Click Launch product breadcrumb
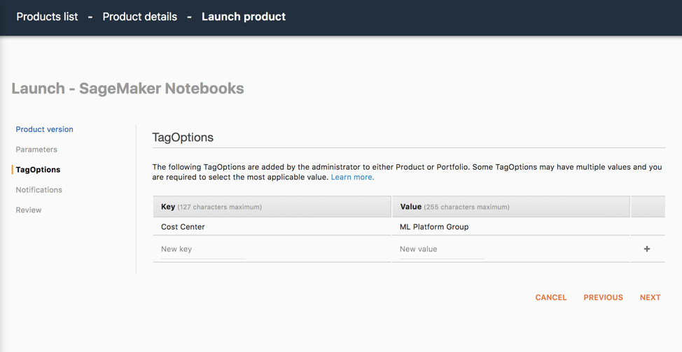682x352 pixels. point(243,17)
